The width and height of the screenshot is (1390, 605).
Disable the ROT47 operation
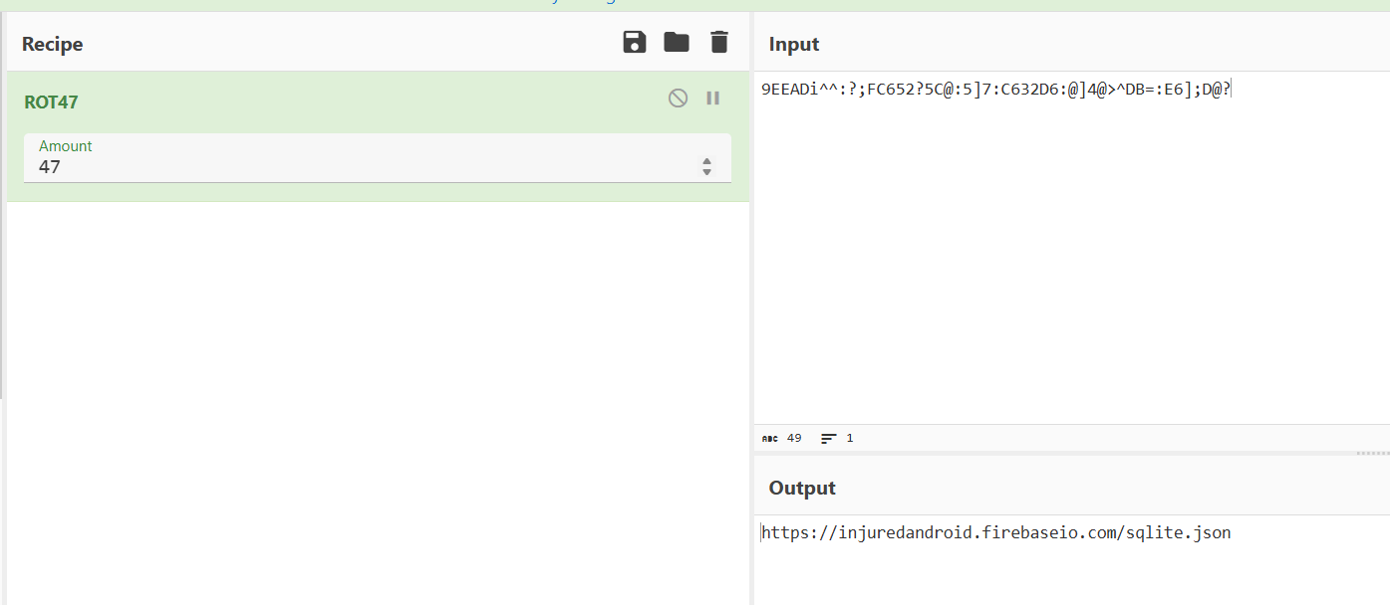click(x=678, y=98)
